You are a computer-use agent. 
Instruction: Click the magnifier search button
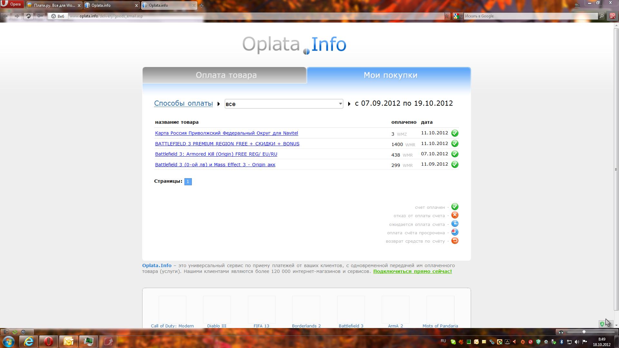(x=601, y=16)
